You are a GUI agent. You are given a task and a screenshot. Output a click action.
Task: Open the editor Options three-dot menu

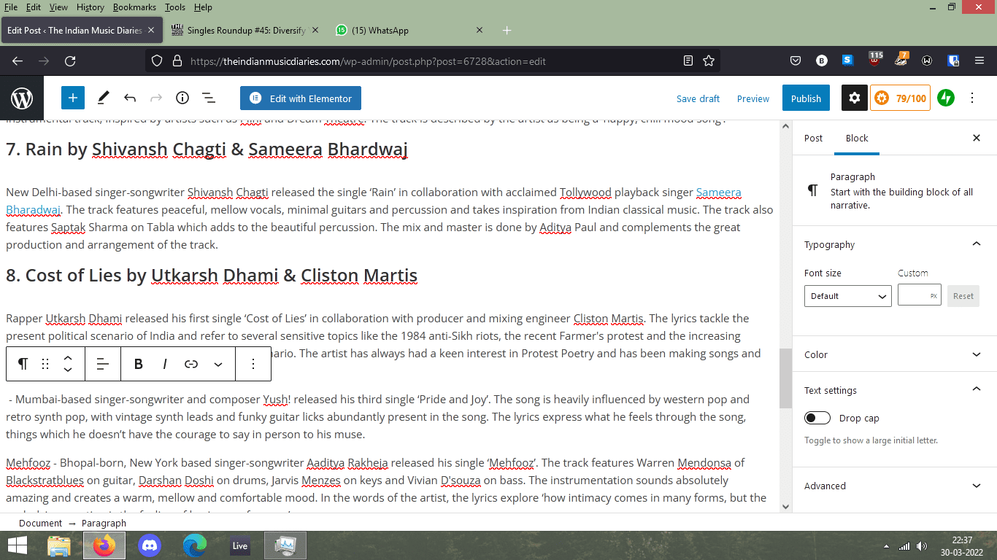972,98
